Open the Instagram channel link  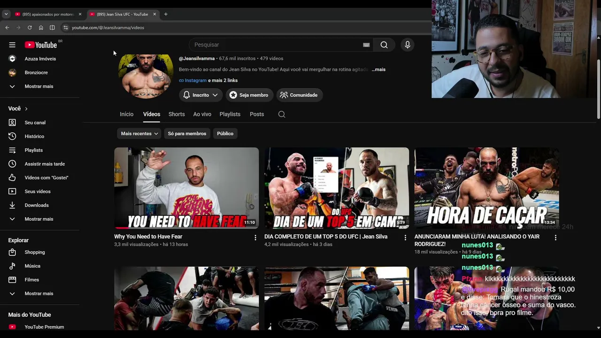tap(195, 80)
